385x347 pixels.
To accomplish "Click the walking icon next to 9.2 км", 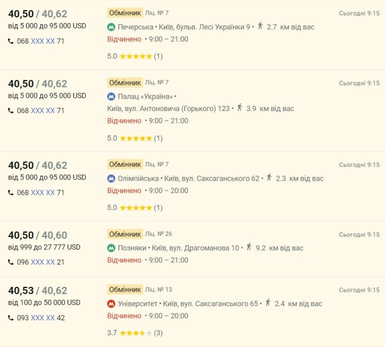I will pos(249,247).
